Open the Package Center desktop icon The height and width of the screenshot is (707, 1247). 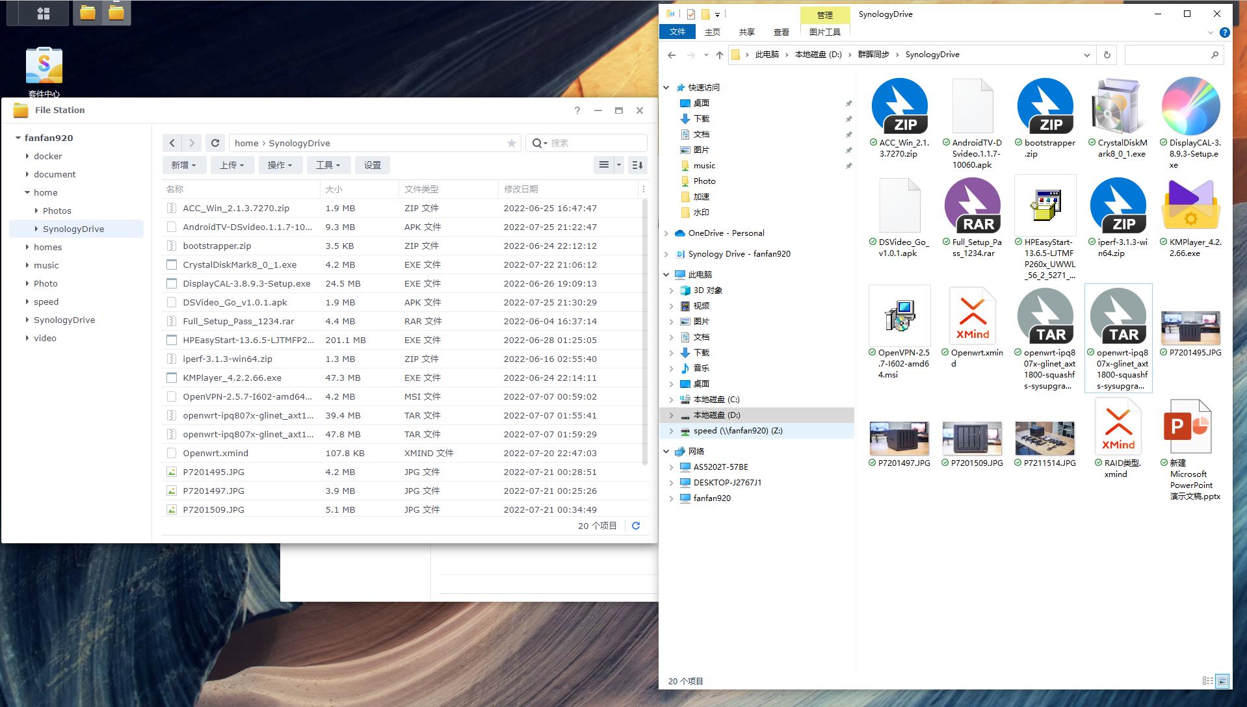(x=44, y=67)
